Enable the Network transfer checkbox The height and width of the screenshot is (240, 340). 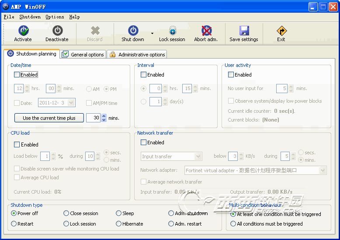click(143, 143)
